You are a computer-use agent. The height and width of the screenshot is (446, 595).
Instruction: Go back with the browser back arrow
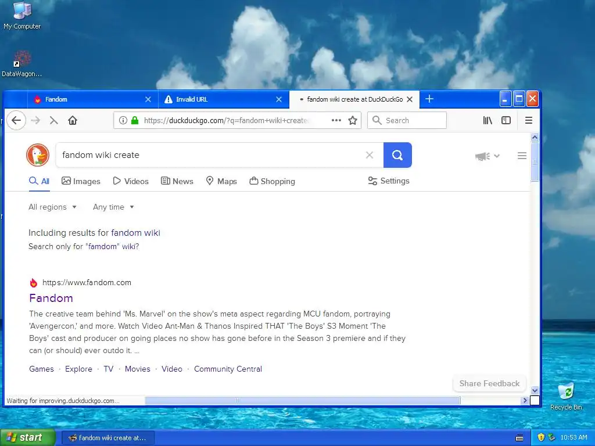pyautogui.click(x=16, y=121)
